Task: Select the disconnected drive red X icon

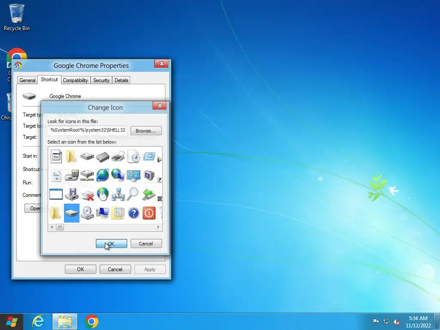Action: click(87, 195)
